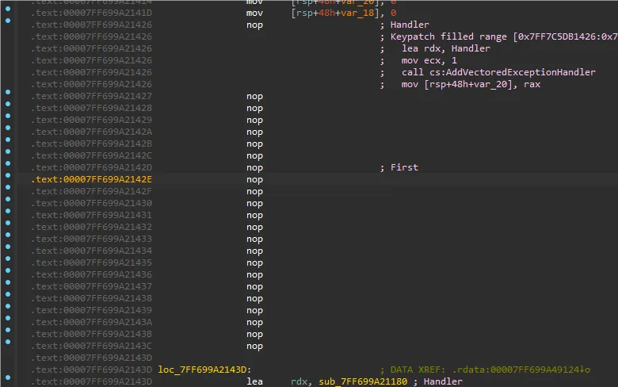Select address .text:00007FF699A21439

point(91,310)
